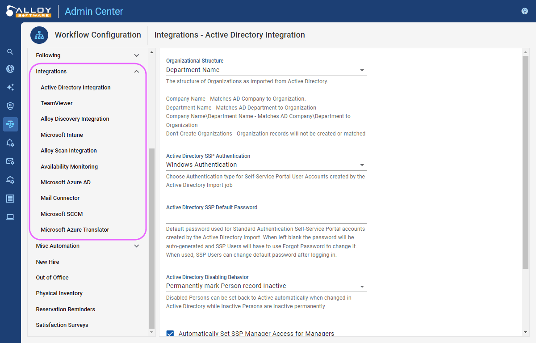Select the Satisfaction Surveys section

tap(62, 325)
